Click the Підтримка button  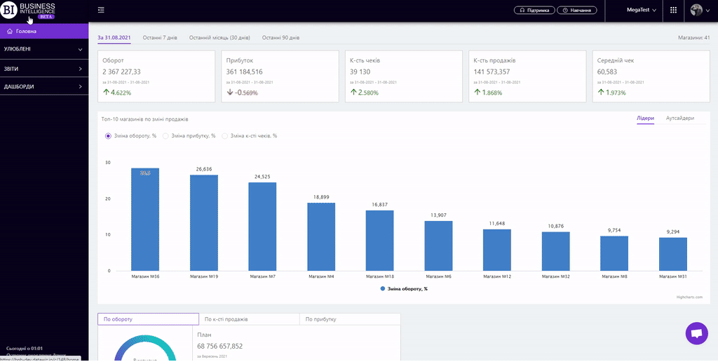point(534,11)
